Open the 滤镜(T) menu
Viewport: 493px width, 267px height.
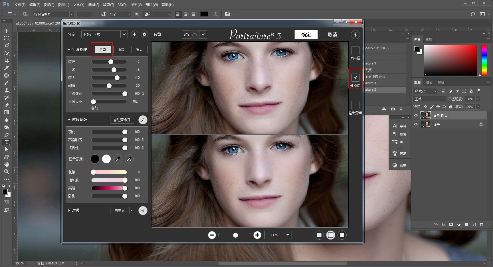point(108,5)
